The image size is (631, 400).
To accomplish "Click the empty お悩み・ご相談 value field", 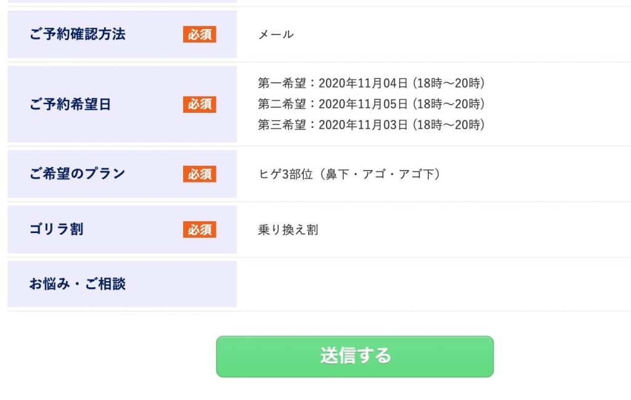I will (x=431, y=284).
